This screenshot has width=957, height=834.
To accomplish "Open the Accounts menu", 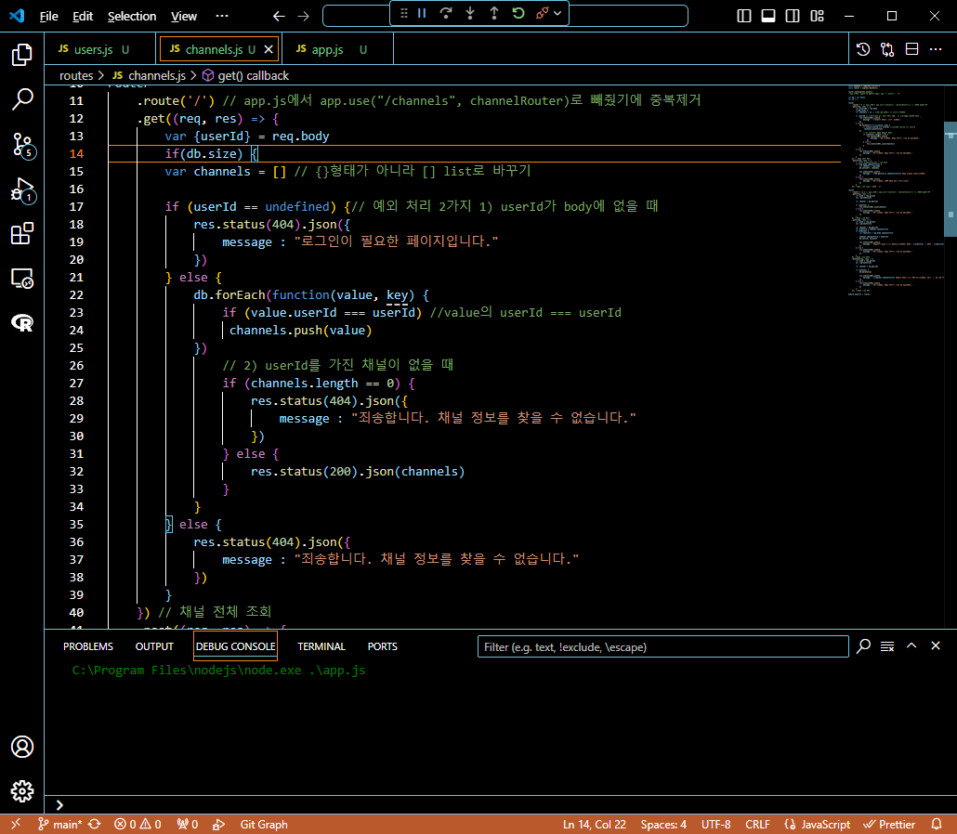I will click(x=22, y=747).
